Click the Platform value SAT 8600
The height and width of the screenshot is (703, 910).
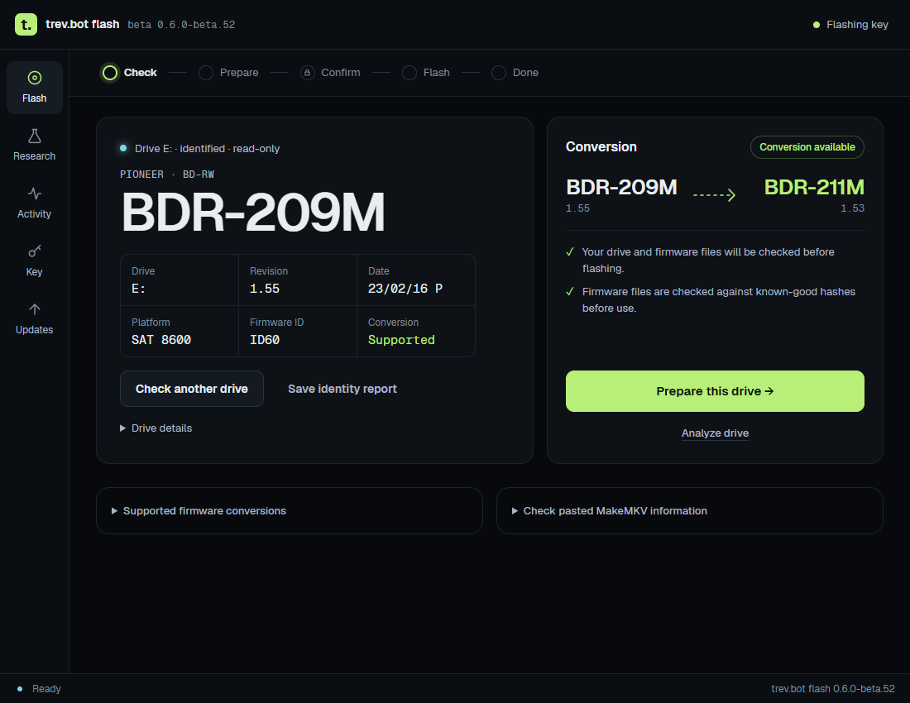pos(161,339)
